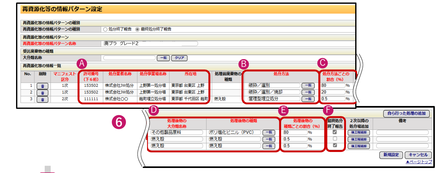Viewport: 444px width, 173px height.
Task: Click ratio field showing 80 under 処分方法ごとの割合
Action: [x=333, y=85]
